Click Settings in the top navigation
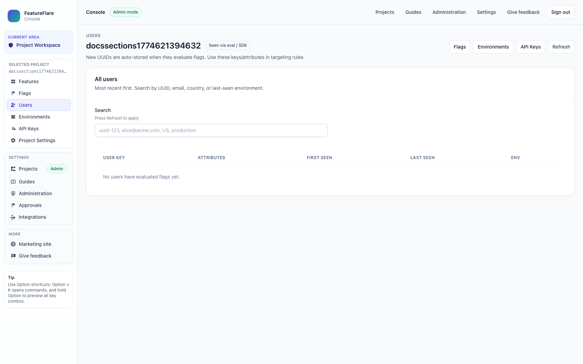 coord(486,12)
